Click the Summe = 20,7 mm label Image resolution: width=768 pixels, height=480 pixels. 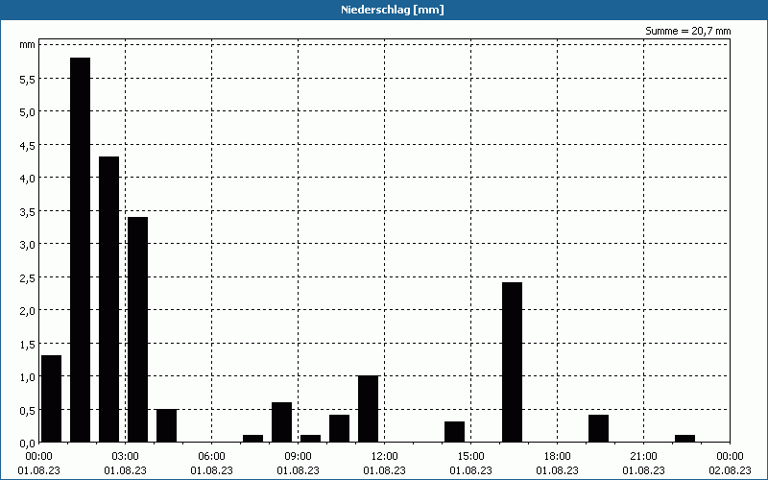pyautogui.click(x=687, y=31)
